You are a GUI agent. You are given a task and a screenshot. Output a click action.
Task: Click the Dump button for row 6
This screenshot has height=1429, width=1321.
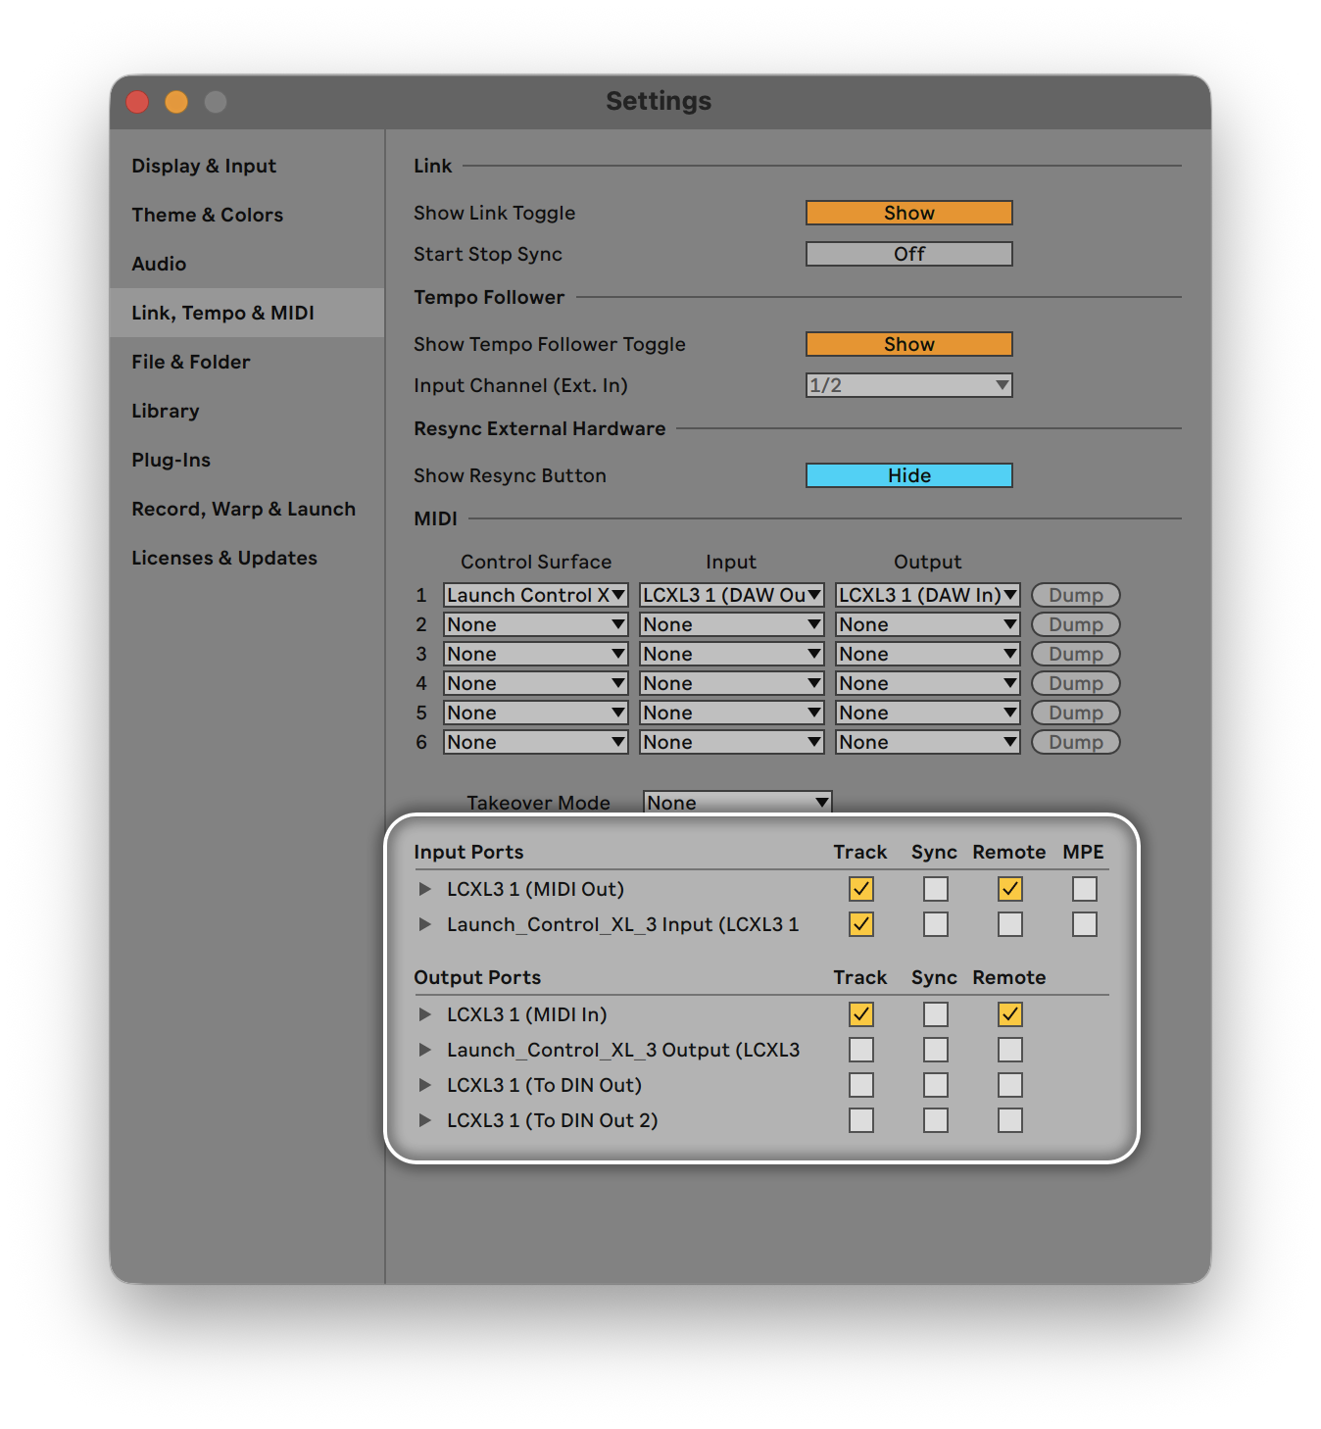pos(1076,742)
